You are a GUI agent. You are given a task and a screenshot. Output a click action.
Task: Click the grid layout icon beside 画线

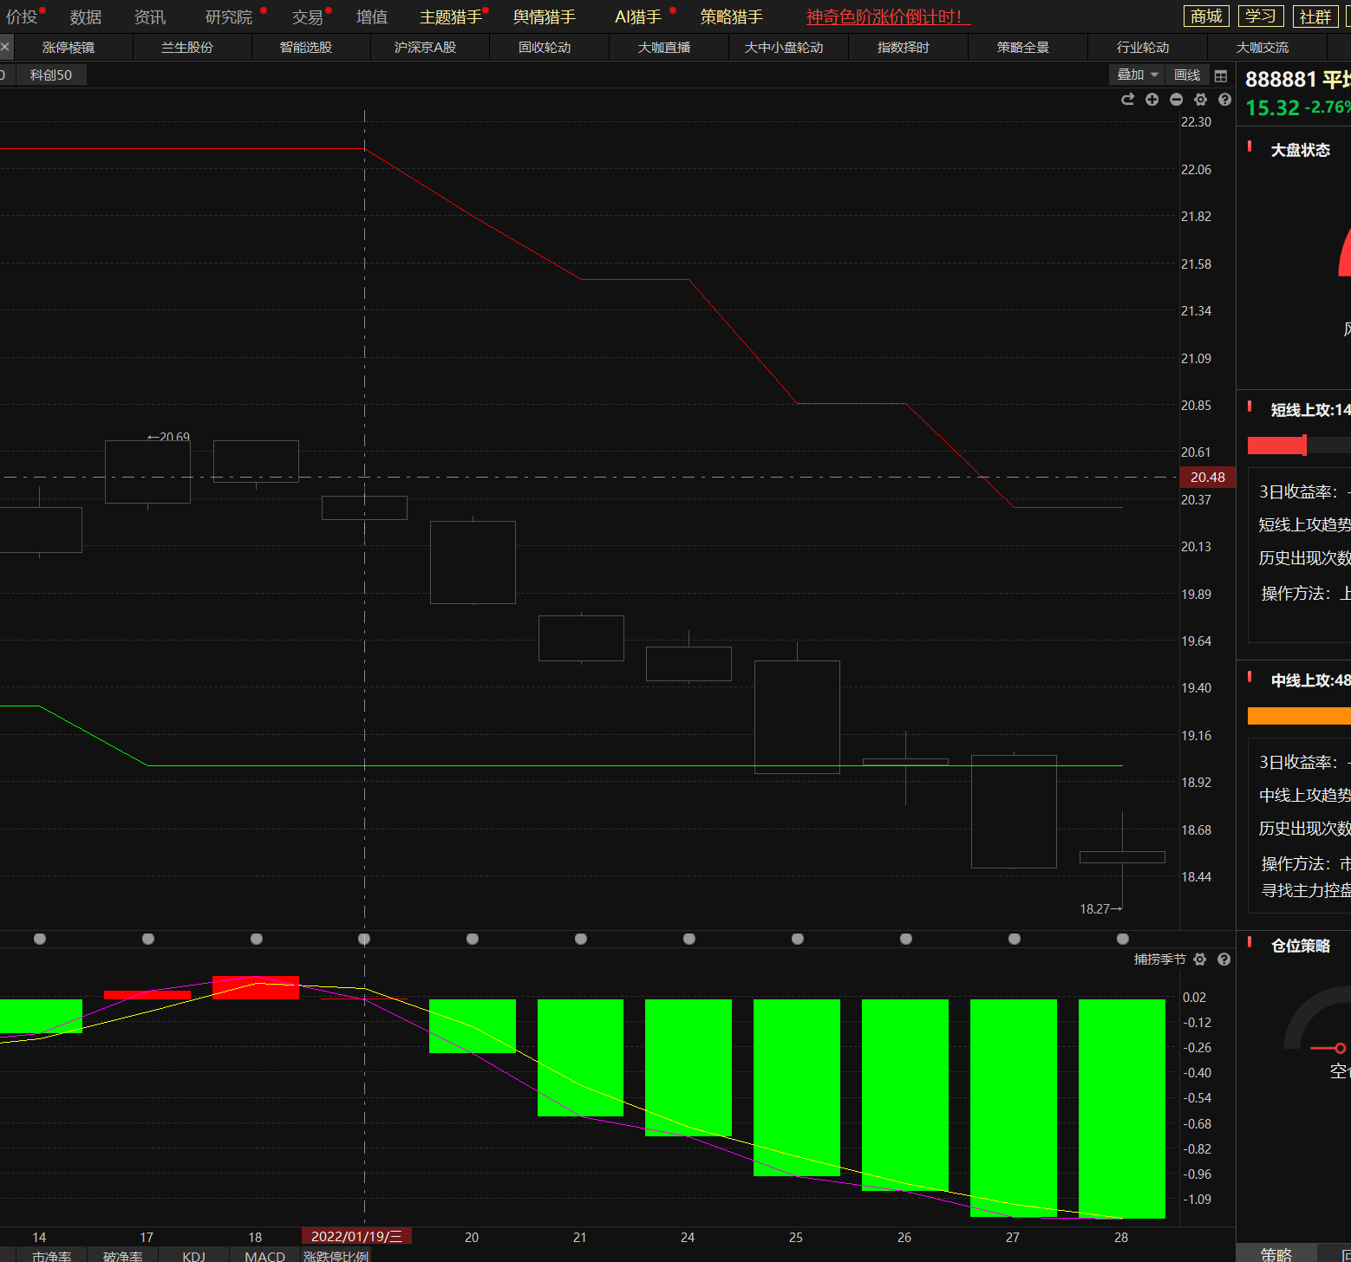click(x=1221, y=75)
